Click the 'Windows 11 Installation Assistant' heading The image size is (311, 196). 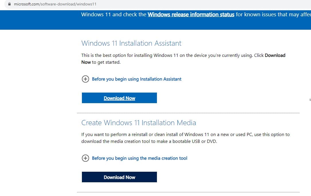(131, 43)
